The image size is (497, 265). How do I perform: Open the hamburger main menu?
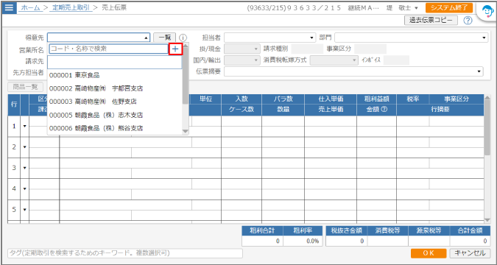(9, 7)
